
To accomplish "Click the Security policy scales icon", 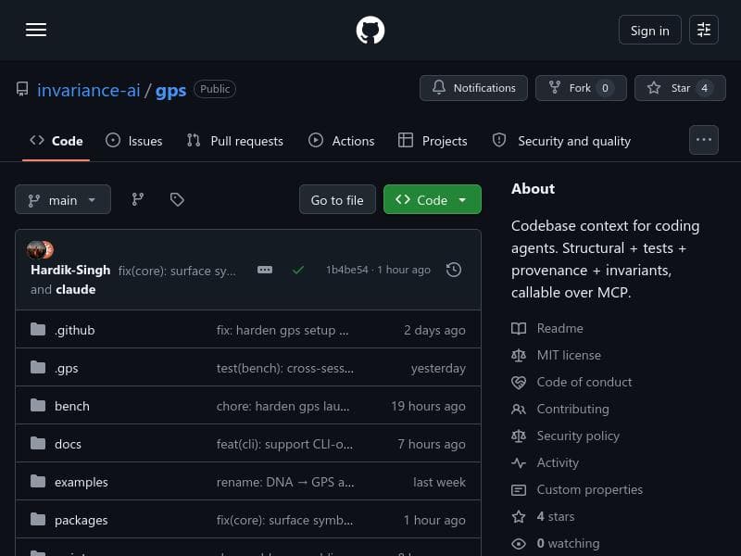I will [x=519, y=436].
